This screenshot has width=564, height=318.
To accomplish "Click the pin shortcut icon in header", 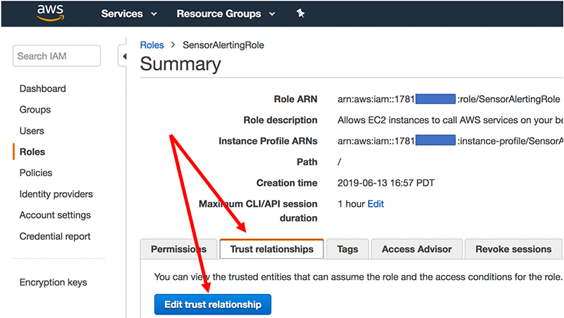I will coord(300,13).
